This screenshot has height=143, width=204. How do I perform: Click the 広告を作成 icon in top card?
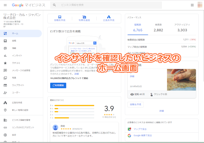(109, 17)
